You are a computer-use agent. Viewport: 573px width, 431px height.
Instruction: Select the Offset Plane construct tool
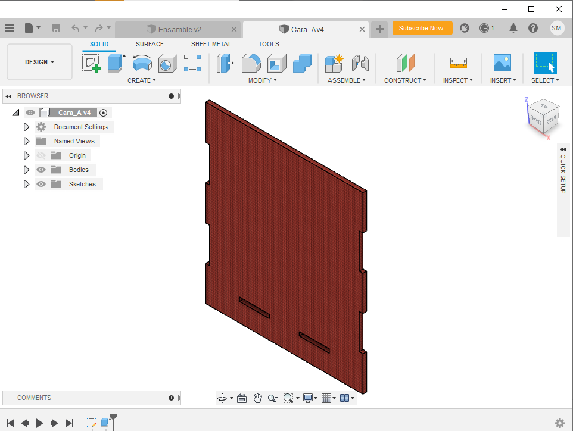coord(405,63)
